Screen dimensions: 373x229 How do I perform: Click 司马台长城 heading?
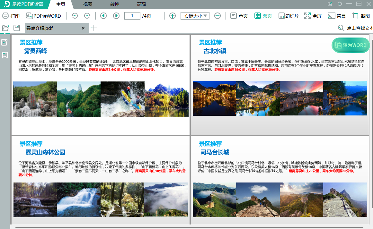pyautogui.click(x=215, y=152)
